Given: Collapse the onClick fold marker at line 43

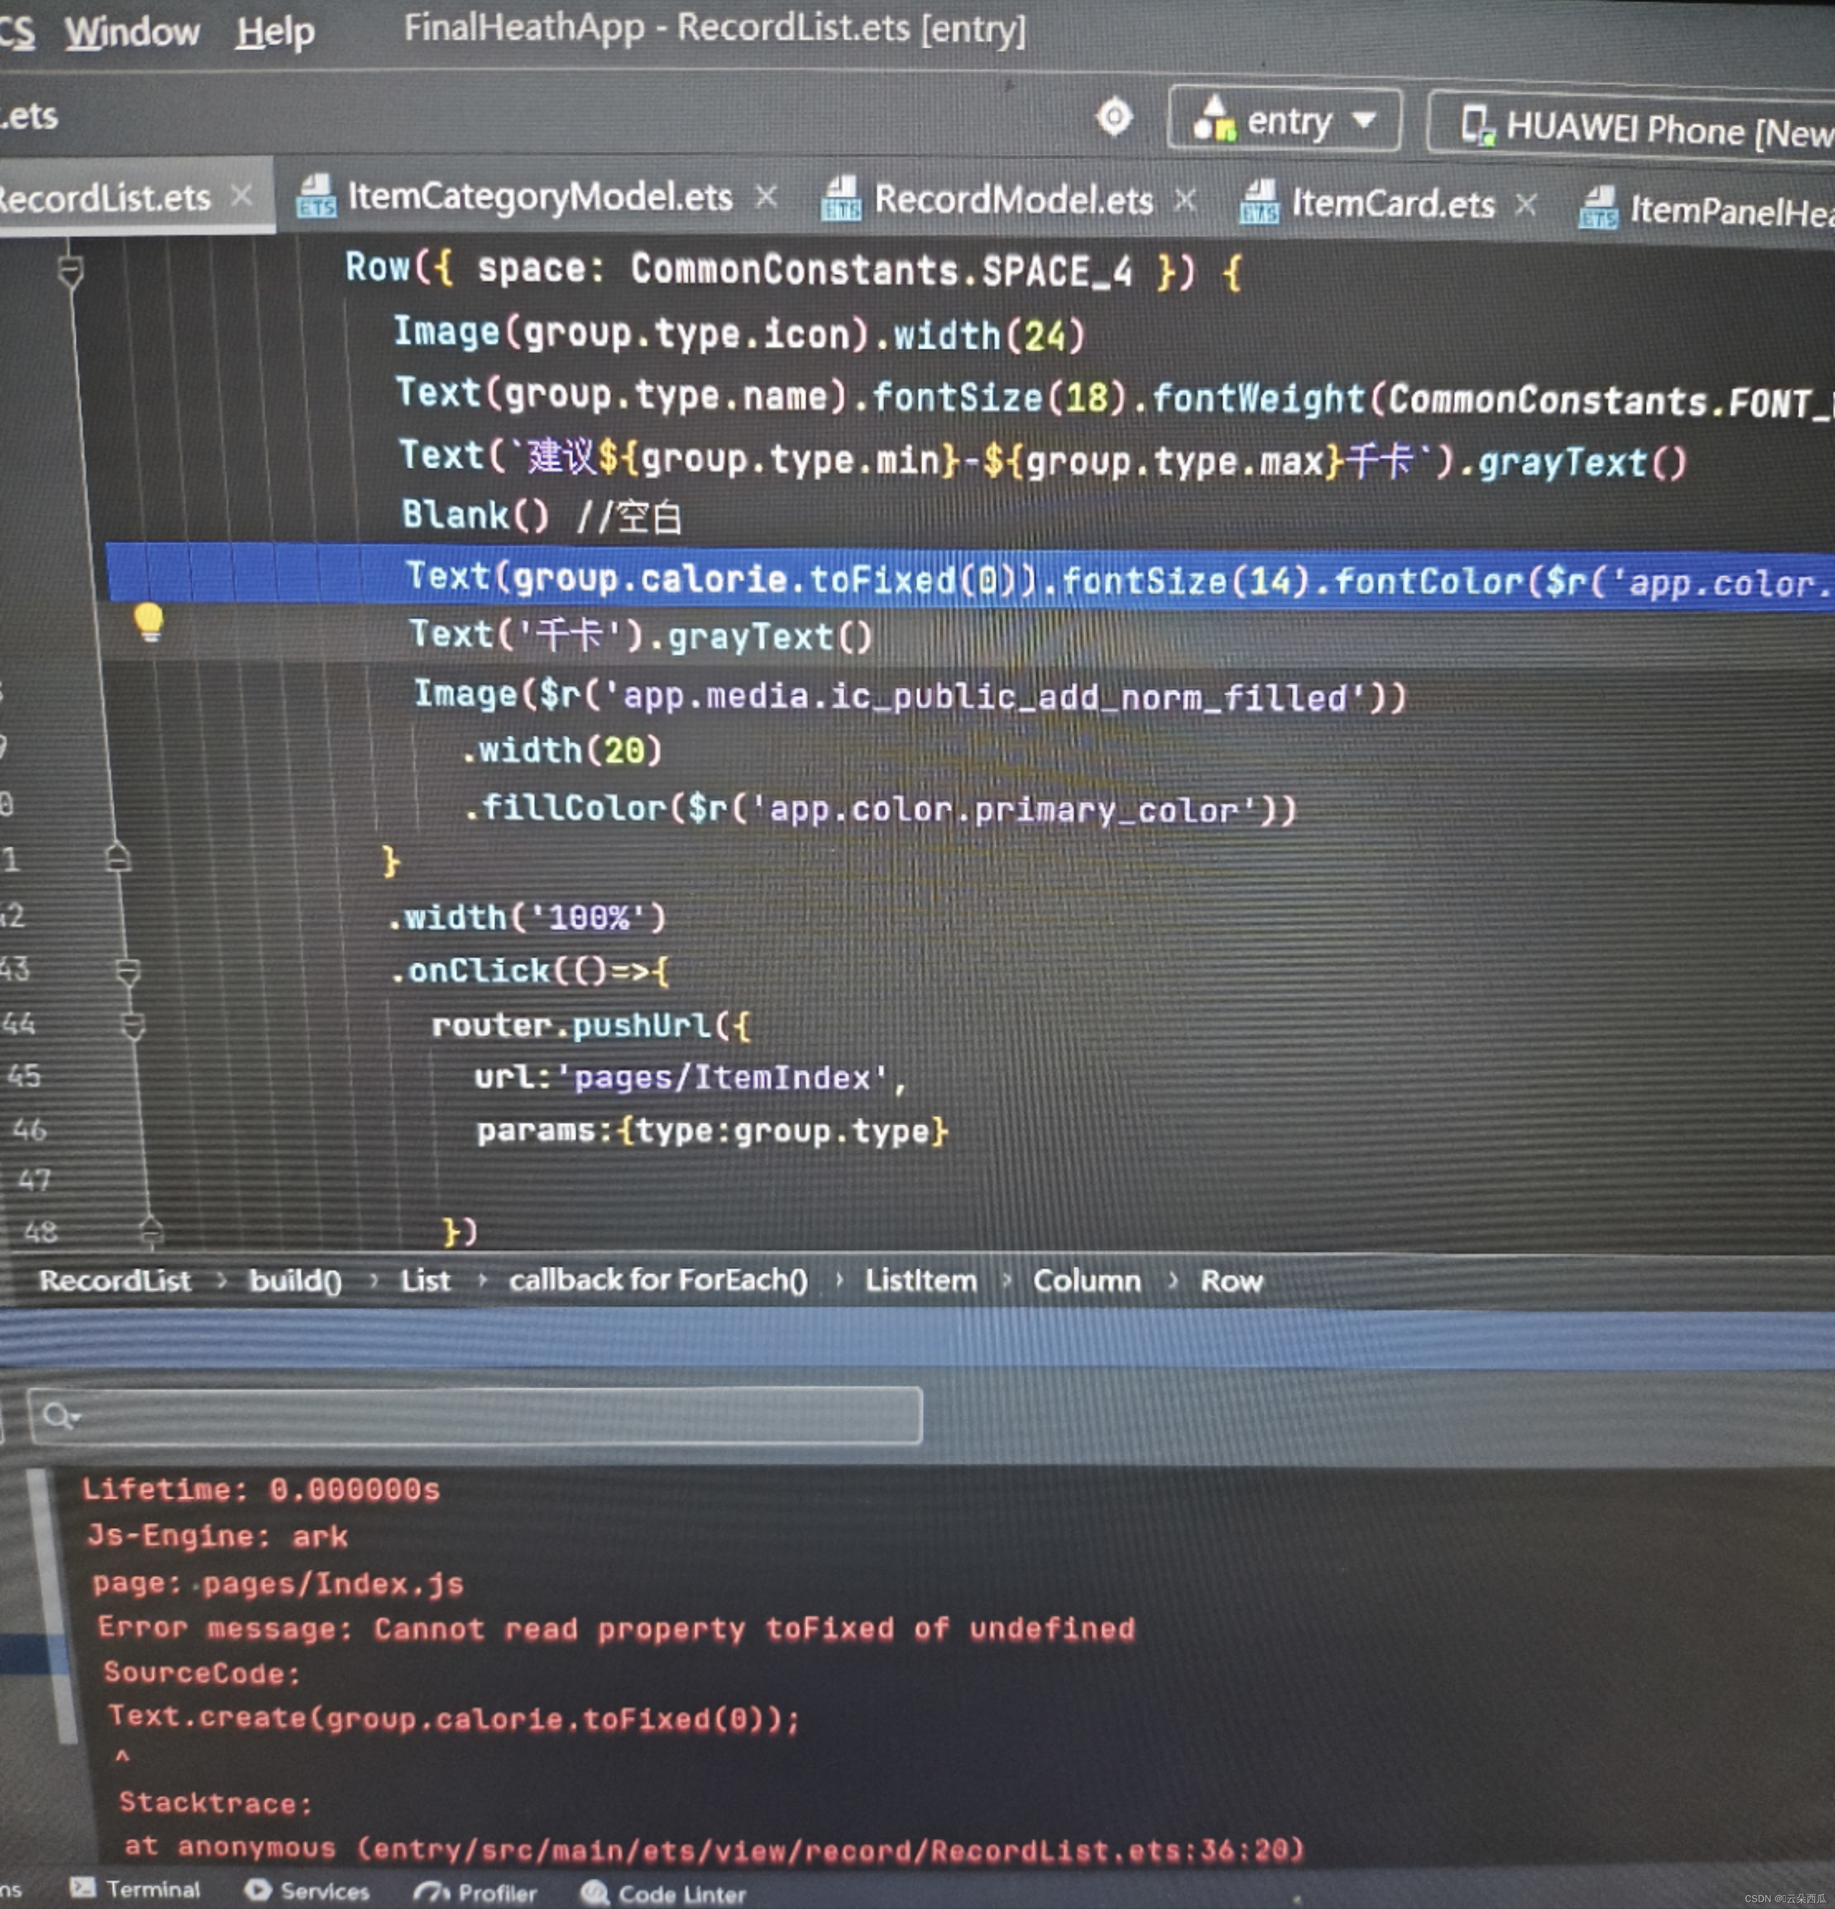Looking at the screenshot, I should tap(127, 971).
